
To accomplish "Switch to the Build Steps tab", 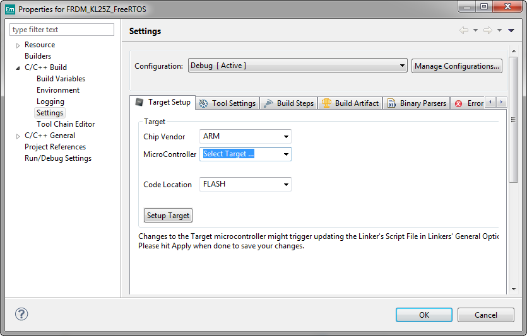I will click(x=288, y=103).
